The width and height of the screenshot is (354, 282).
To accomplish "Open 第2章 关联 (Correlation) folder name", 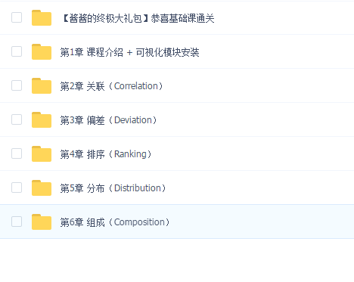I will tap(113, 86).
